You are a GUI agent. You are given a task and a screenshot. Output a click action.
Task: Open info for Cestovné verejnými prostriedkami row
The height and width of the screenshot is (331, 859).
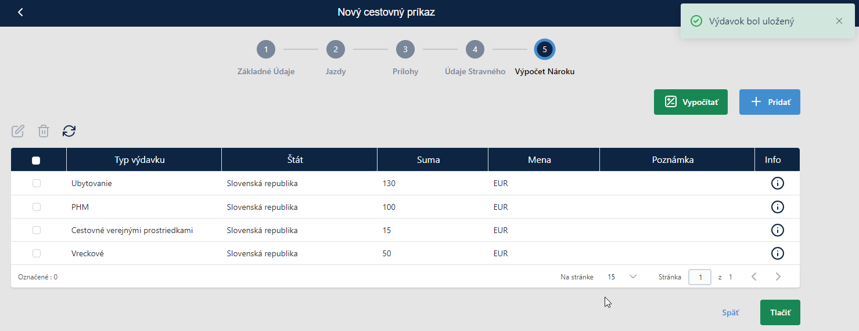(x=777, y=230)
